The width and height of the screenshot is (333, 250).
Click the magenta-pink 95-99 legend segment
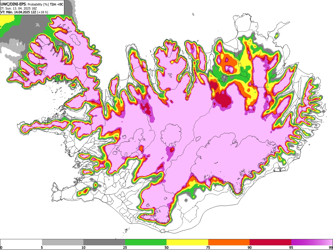tap(312, 242)
